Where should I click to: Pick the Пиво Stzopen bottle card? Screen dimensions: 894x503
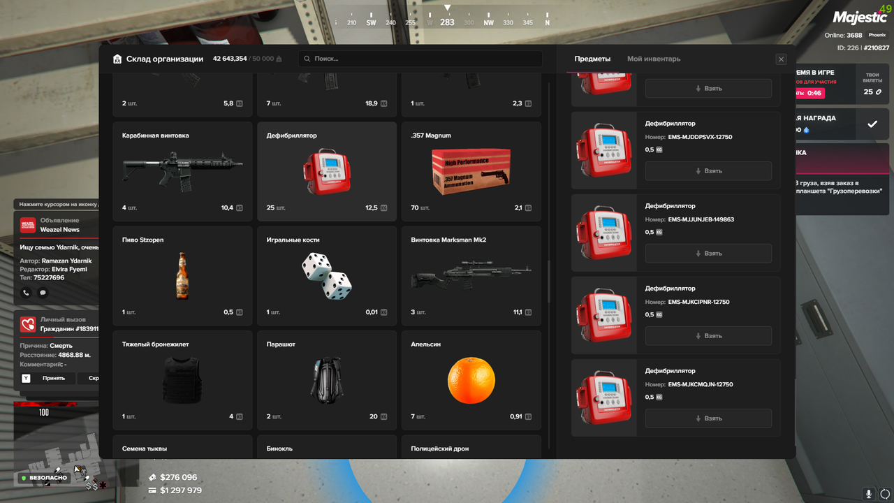182,275
